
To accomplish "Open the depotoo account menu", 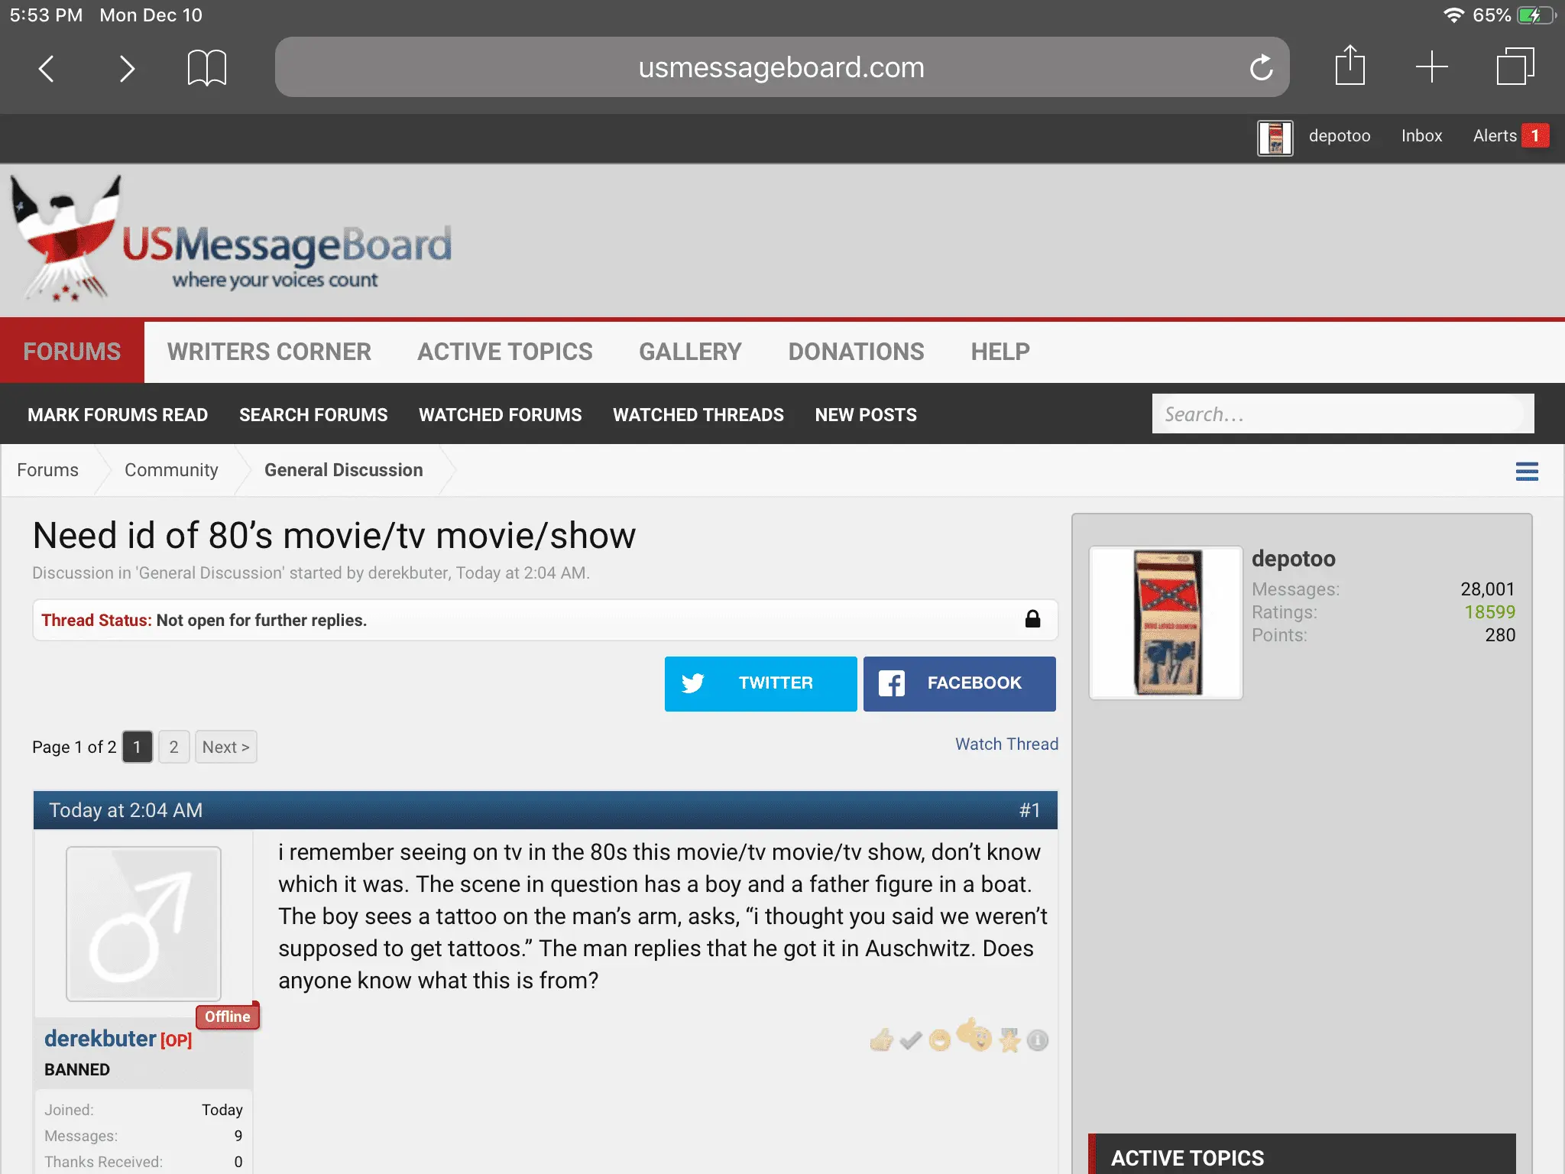I will tap(1339, 136).
